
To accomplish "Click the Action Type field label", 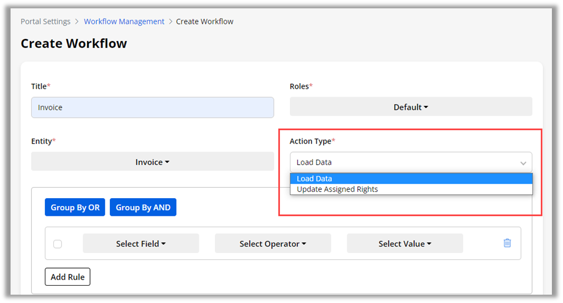I will [x=311, y=141].
